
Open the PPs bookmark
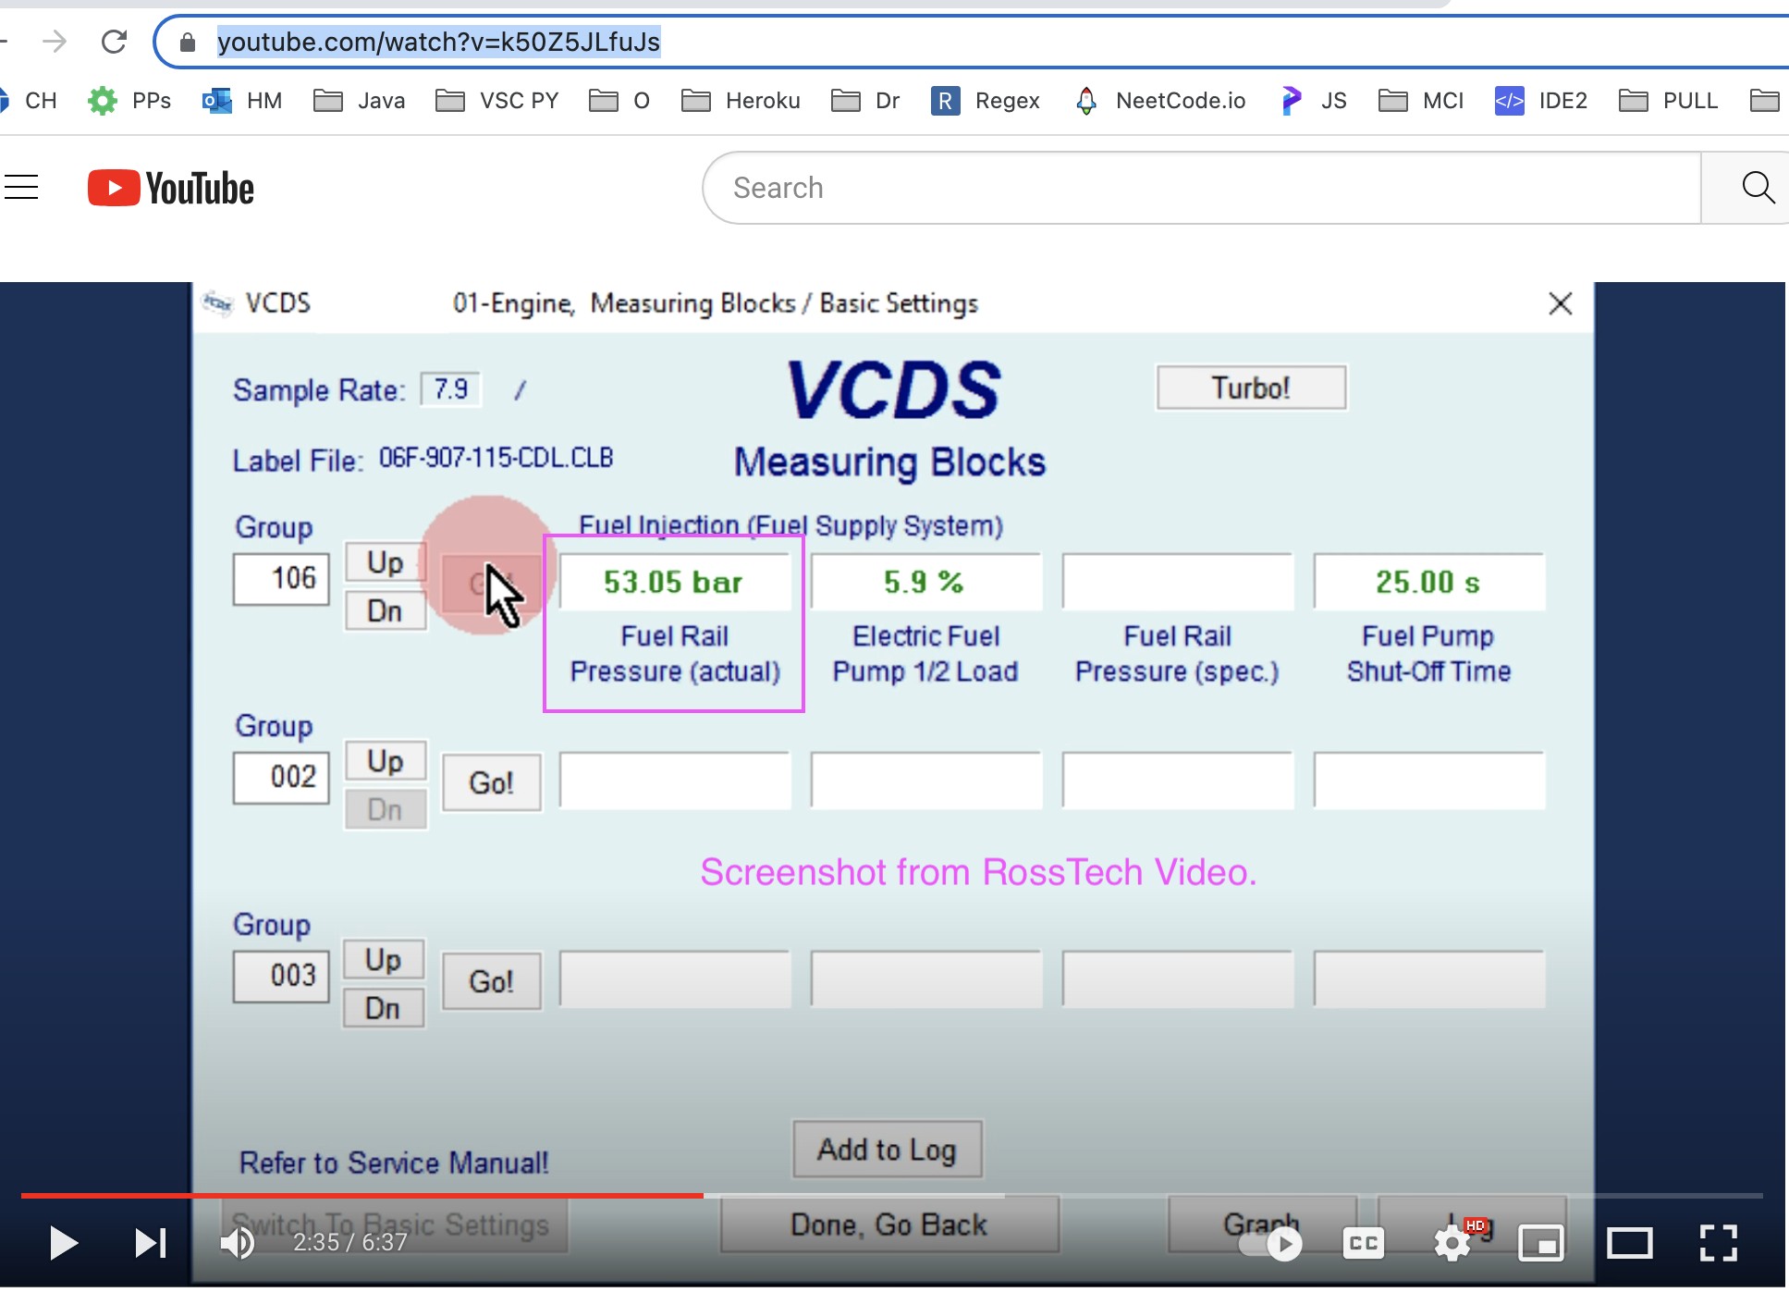(129, 100)
